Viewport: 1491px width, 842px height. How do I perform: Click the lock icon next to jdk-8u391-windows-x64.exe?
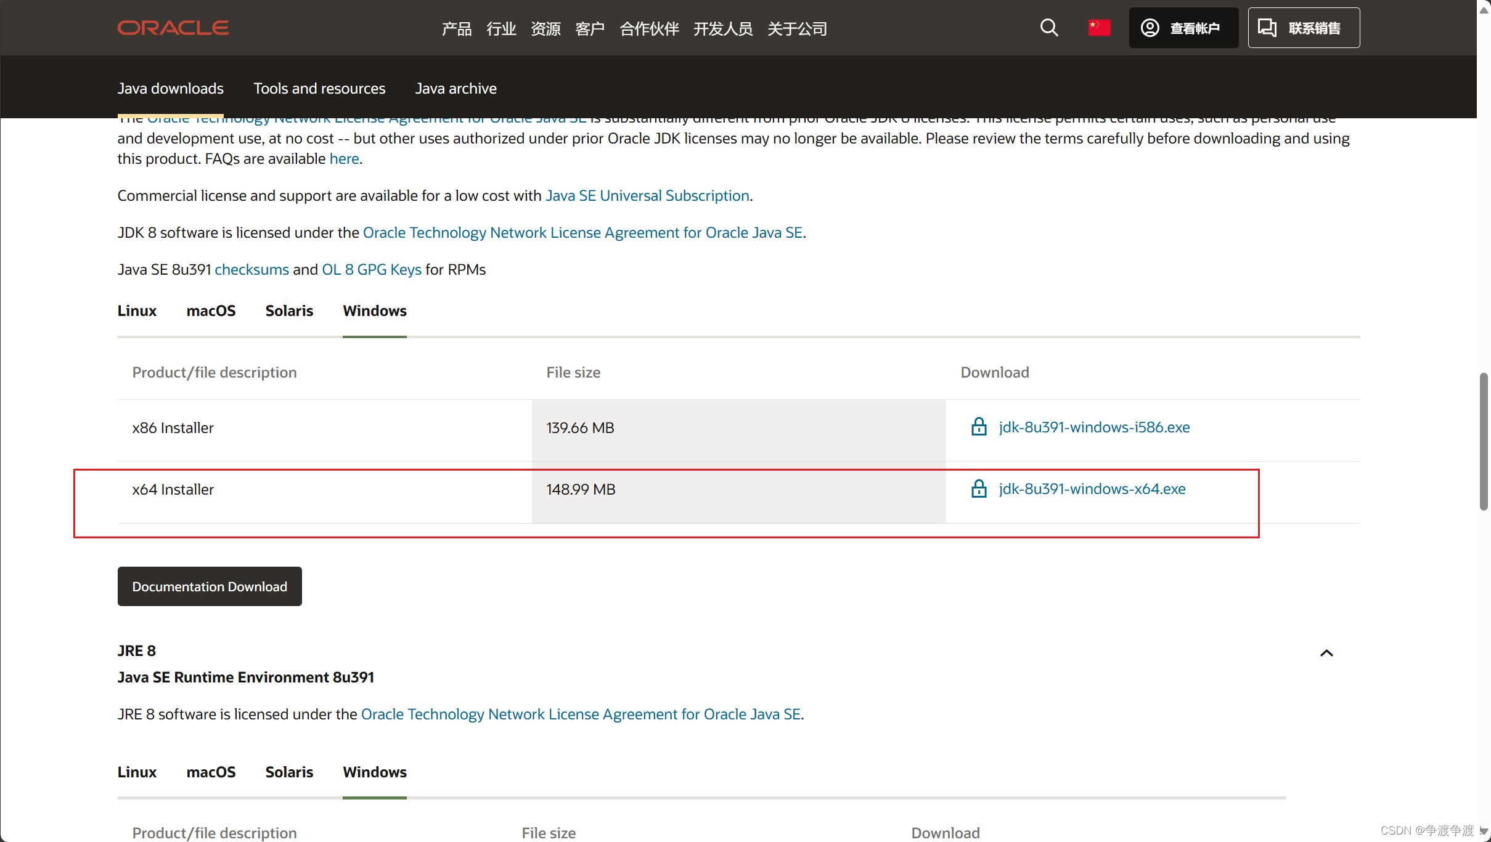tap(979, 489)
